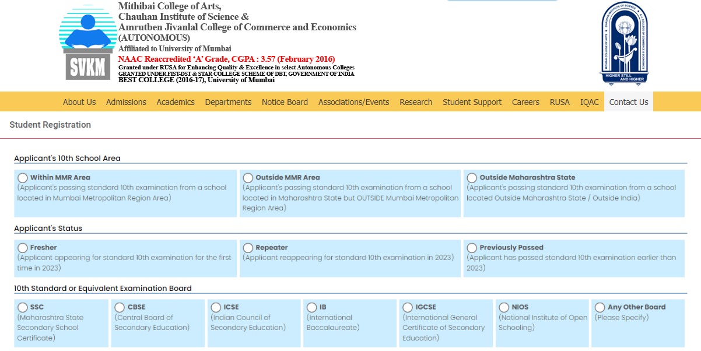Choose Repeater applicant status
701x351 pixels.
(x=248, y=248)
